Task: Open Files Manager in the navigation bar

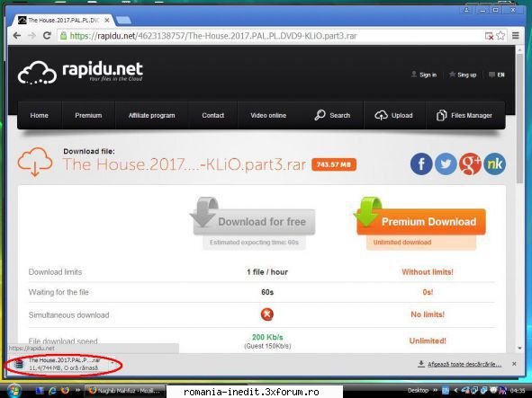Action: [x=464, y=116]
